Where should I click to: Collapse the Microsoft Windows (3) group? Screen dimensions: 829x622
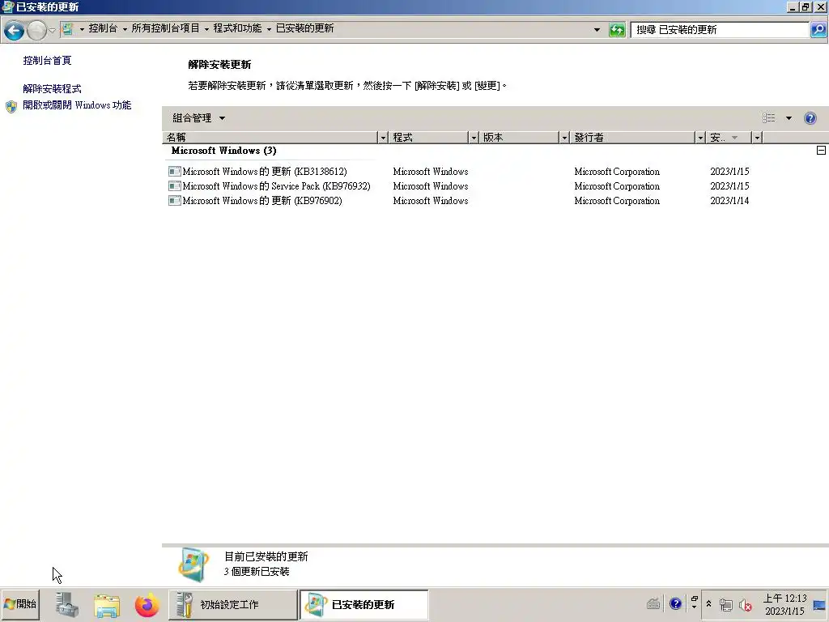pyautogui.click(x=821, y=151)
